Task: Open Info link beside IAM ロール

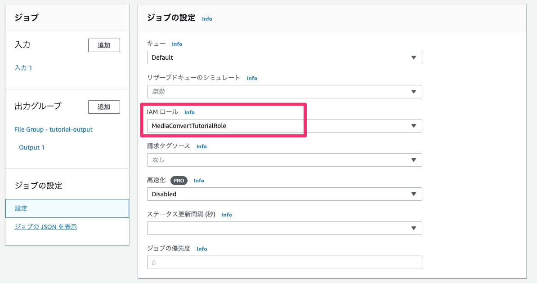Action: (189, 112)
